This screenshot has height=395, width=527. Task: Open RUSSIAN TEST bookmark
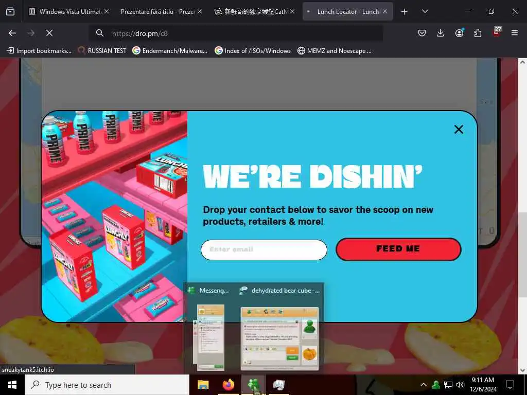pyautogui.click(x=102, y=51)
